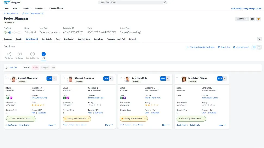Check the Select All checkbox
This screenshot has height=148, width=264.
pyautogui.click(x=7, y=68)
